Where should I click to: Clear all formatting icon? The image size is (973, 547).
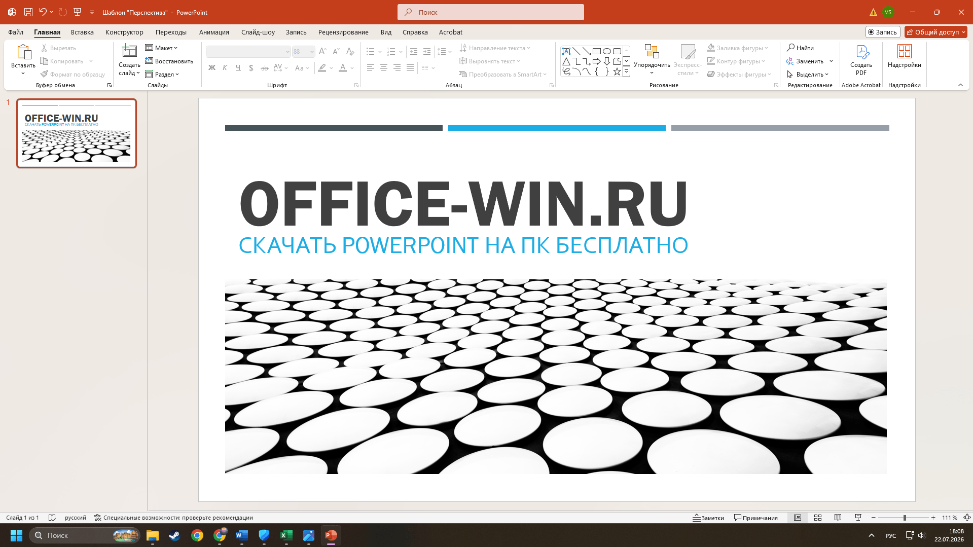coord(350,52)
